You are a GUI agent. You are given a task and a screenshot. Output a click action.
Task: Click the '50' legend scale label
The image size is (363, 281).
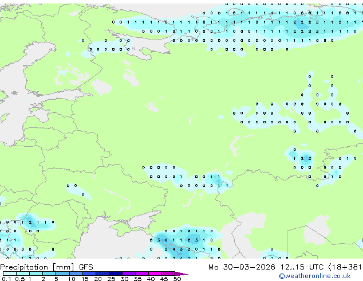177,279
